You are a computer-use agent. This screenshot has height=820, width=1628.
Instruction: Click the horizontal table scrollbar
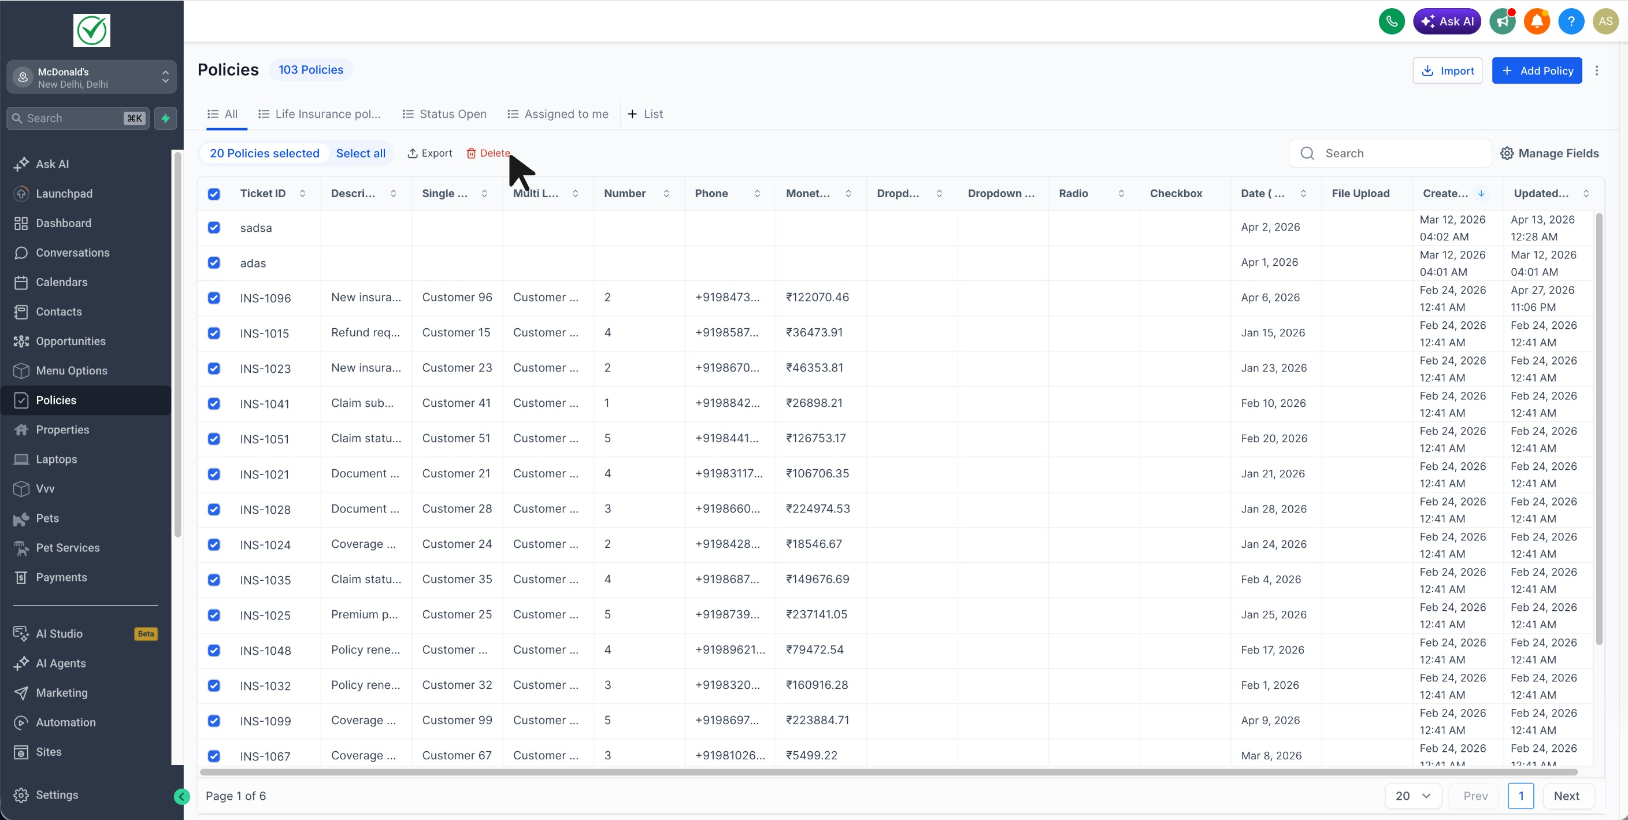click(889, 772)
